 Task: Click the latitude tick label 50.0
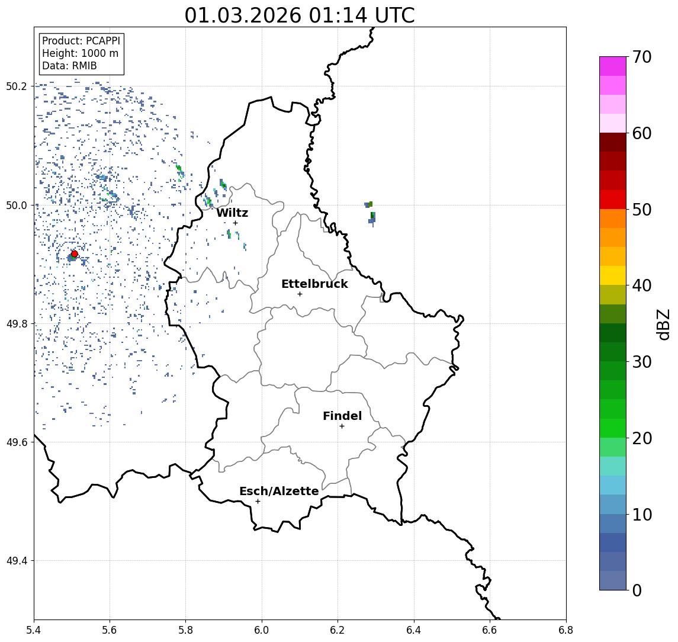click(16, 205)
